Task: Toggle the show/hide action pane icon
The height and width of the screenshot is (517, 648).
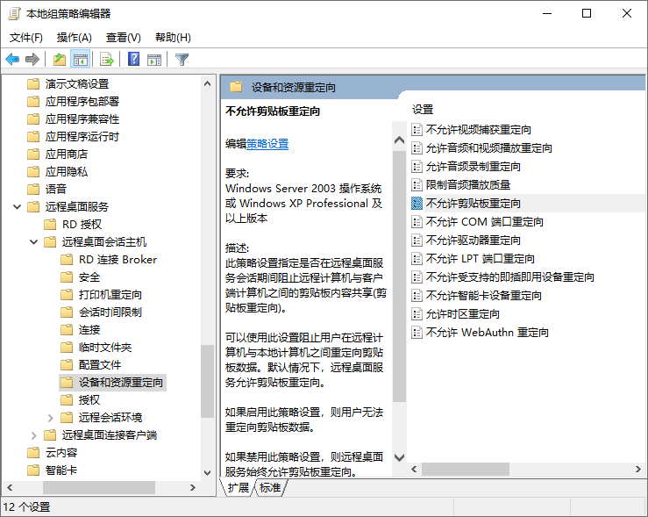Action: point(154,60)
